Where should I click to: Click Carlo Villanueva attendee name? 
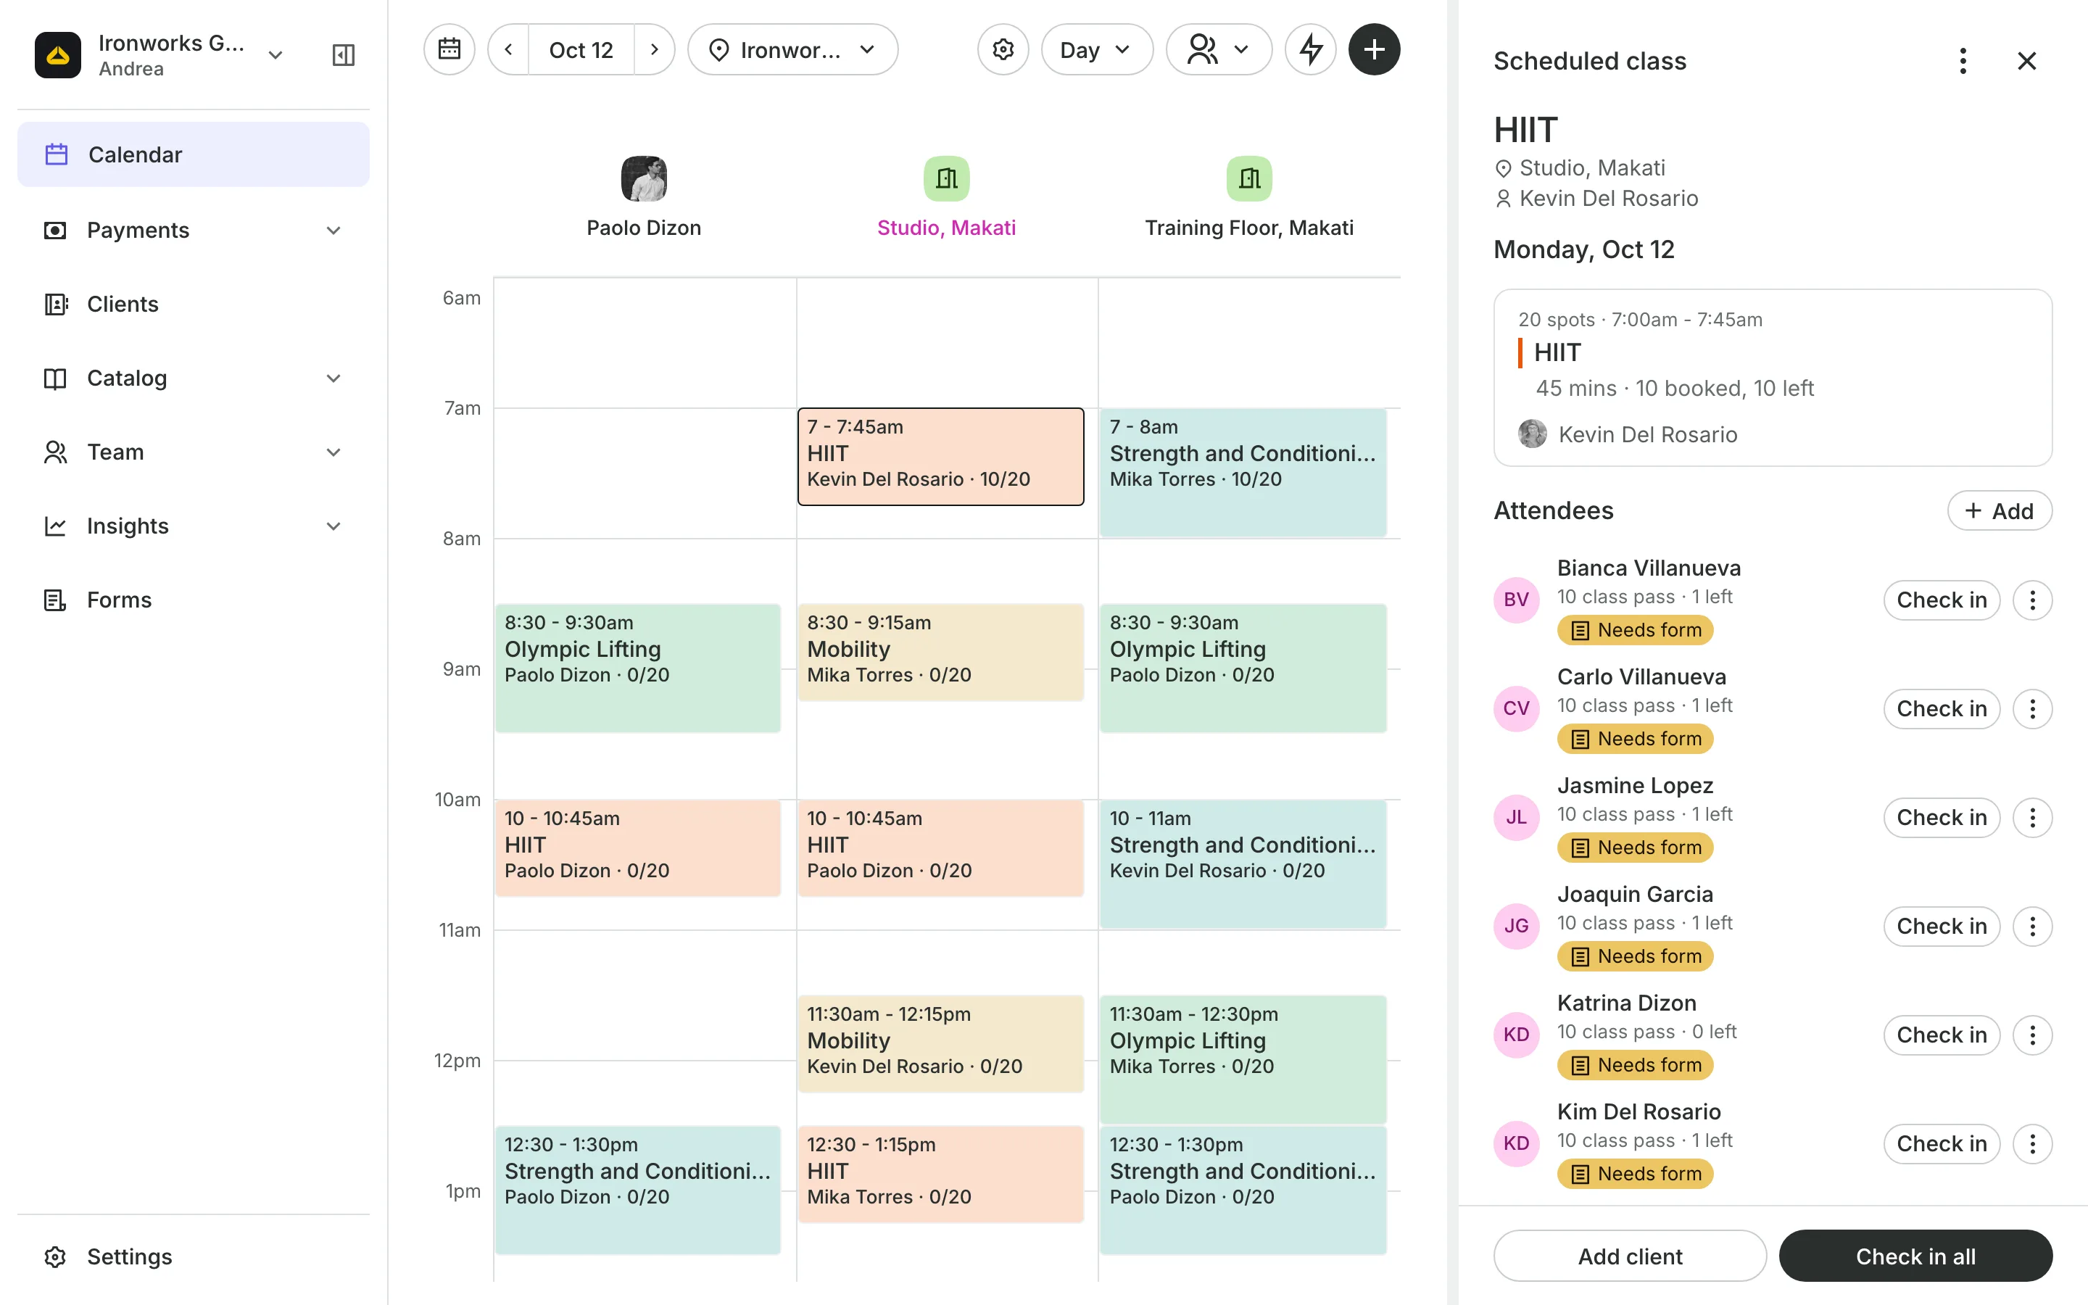pos(1641,676)
